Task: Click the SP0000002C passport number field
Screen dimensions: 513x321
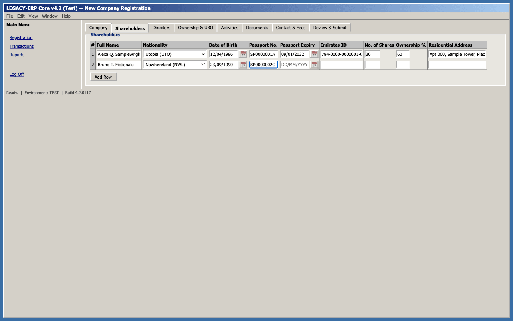Action: pos(264,65)
